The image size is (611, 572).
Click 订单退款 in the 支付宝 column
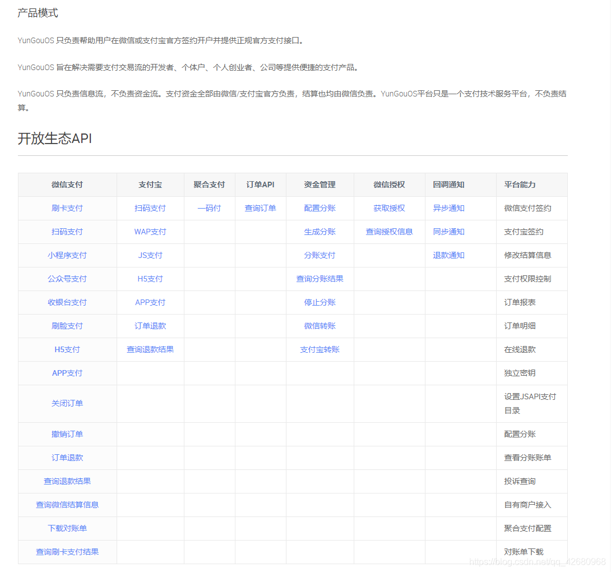150,326
